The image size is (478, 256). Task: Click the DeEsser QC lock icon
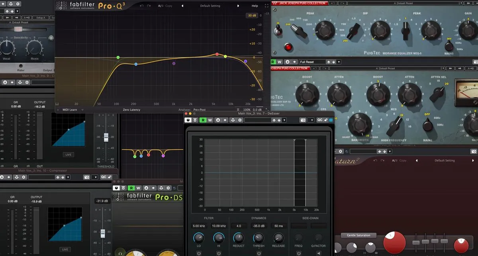tap(326, 120)
